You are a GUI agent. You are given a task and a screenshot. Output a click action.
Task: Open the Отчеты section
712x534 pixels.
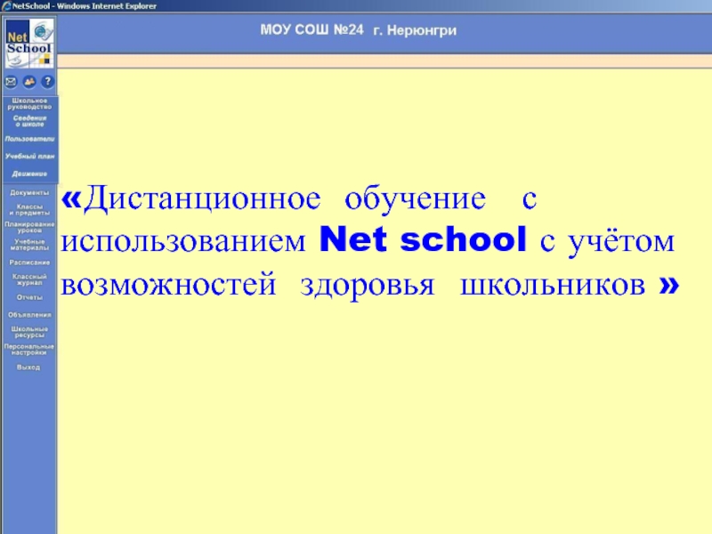click(29, 297)
